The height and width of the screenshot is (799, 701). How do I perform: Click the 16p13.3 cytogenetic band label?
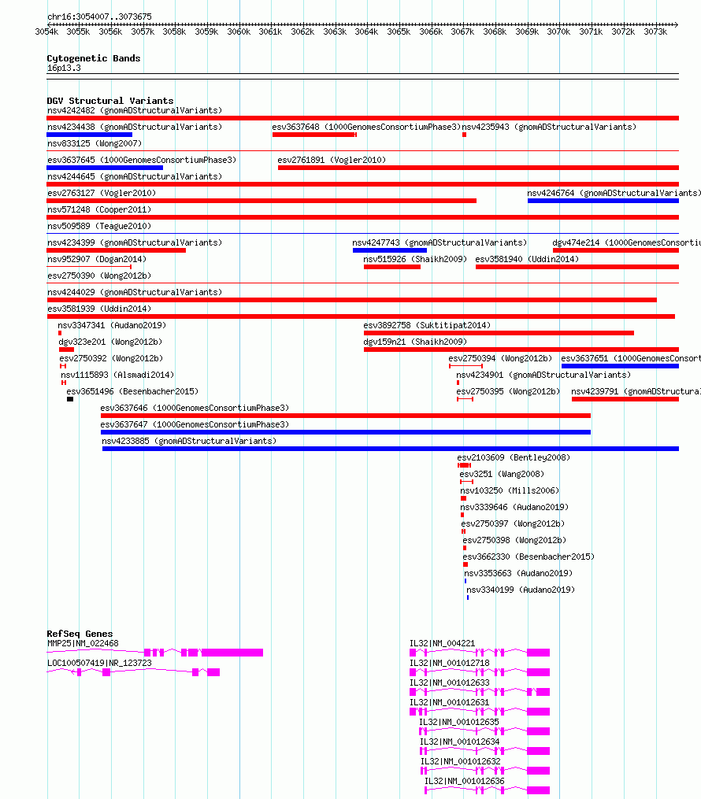tap(64, 68)
